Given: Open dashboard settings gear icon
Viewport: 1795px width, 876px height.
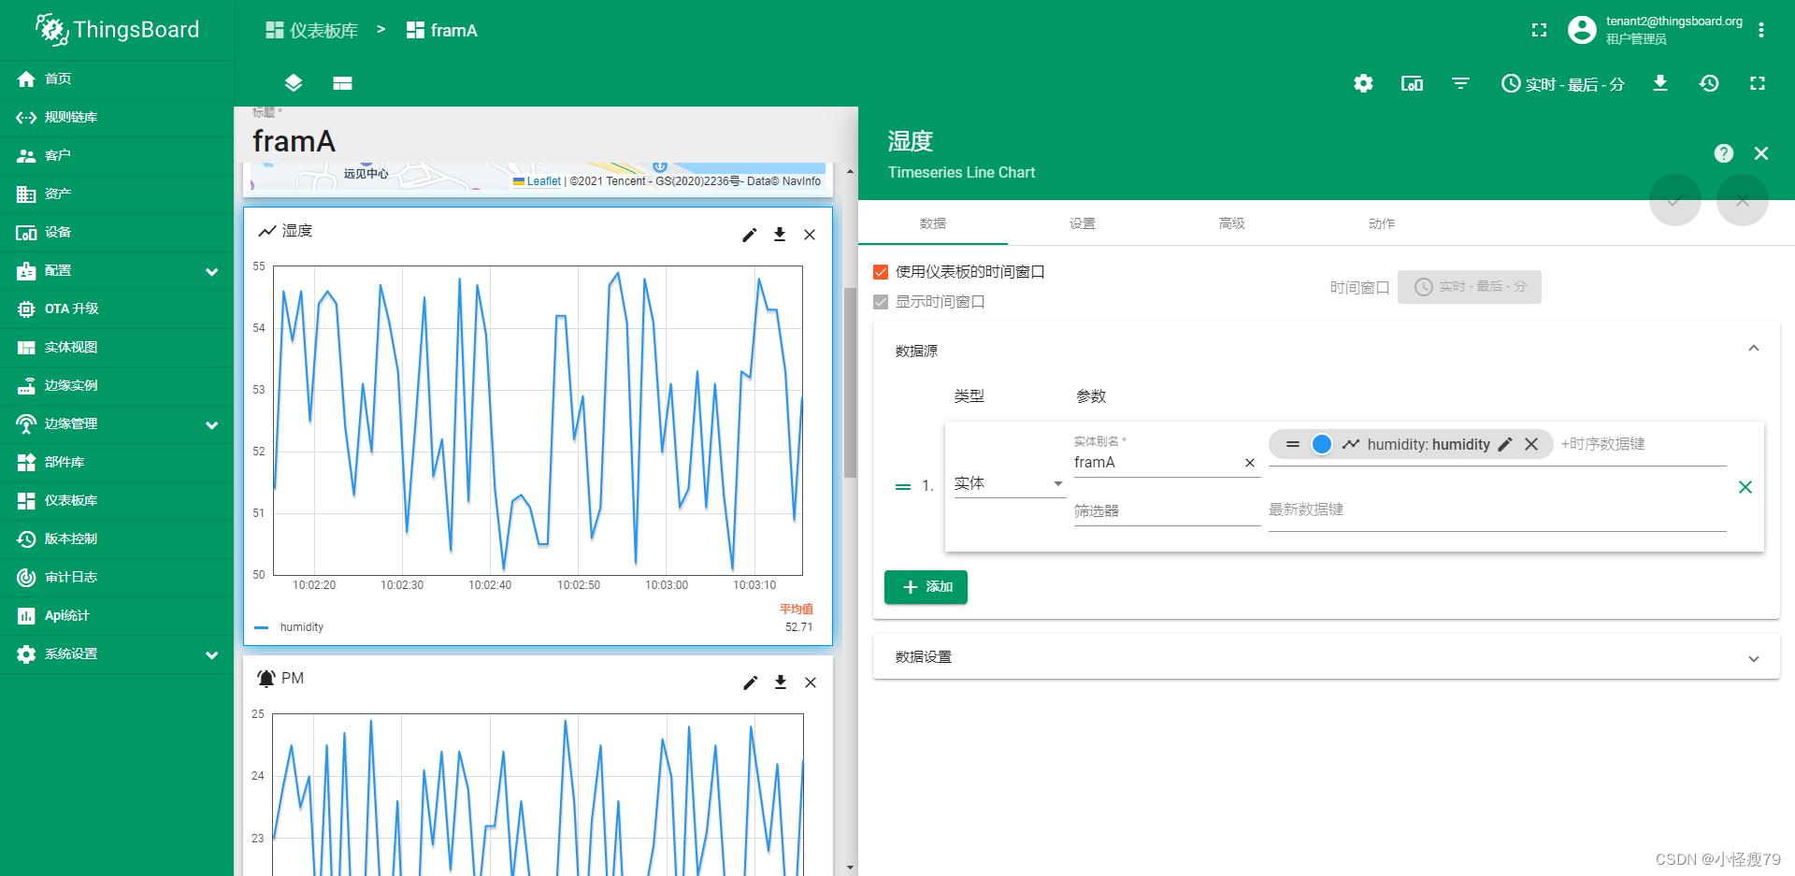Looking at the screenshot, I should 1363,83.
